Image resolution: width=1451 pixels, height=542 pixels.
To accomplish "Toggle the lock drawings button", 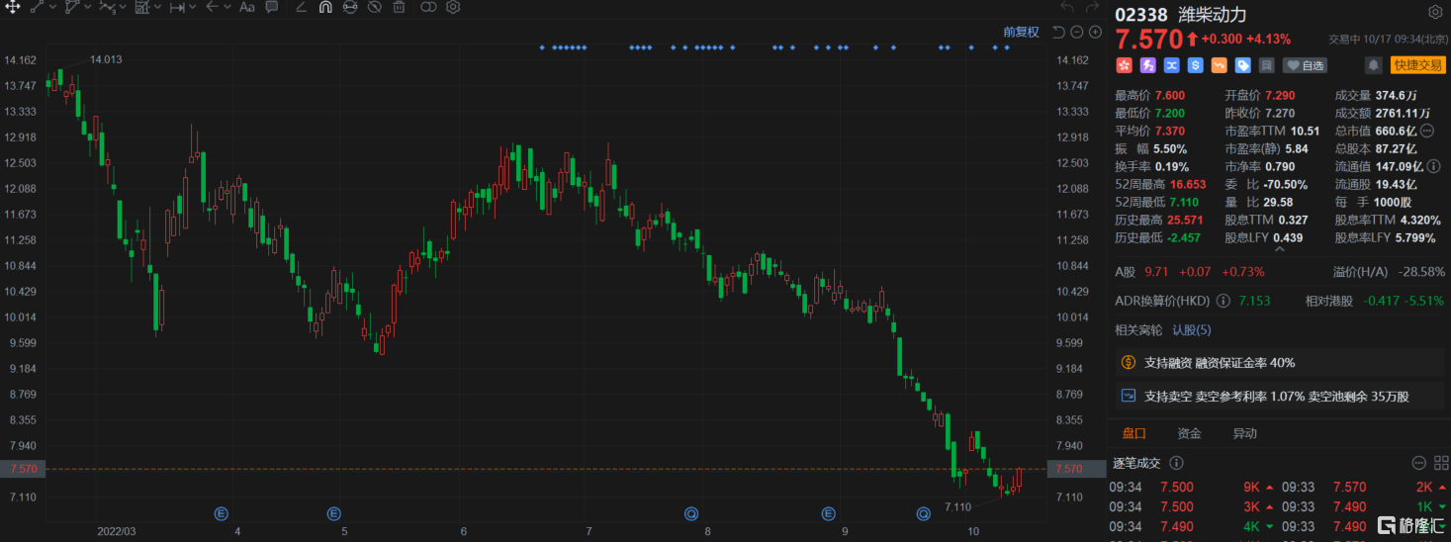I will click(x=350, y=8).
